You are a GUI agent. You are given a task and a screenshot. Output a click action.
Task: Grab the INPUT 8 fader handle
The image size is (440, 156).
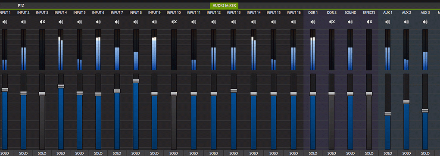[136, 81]
